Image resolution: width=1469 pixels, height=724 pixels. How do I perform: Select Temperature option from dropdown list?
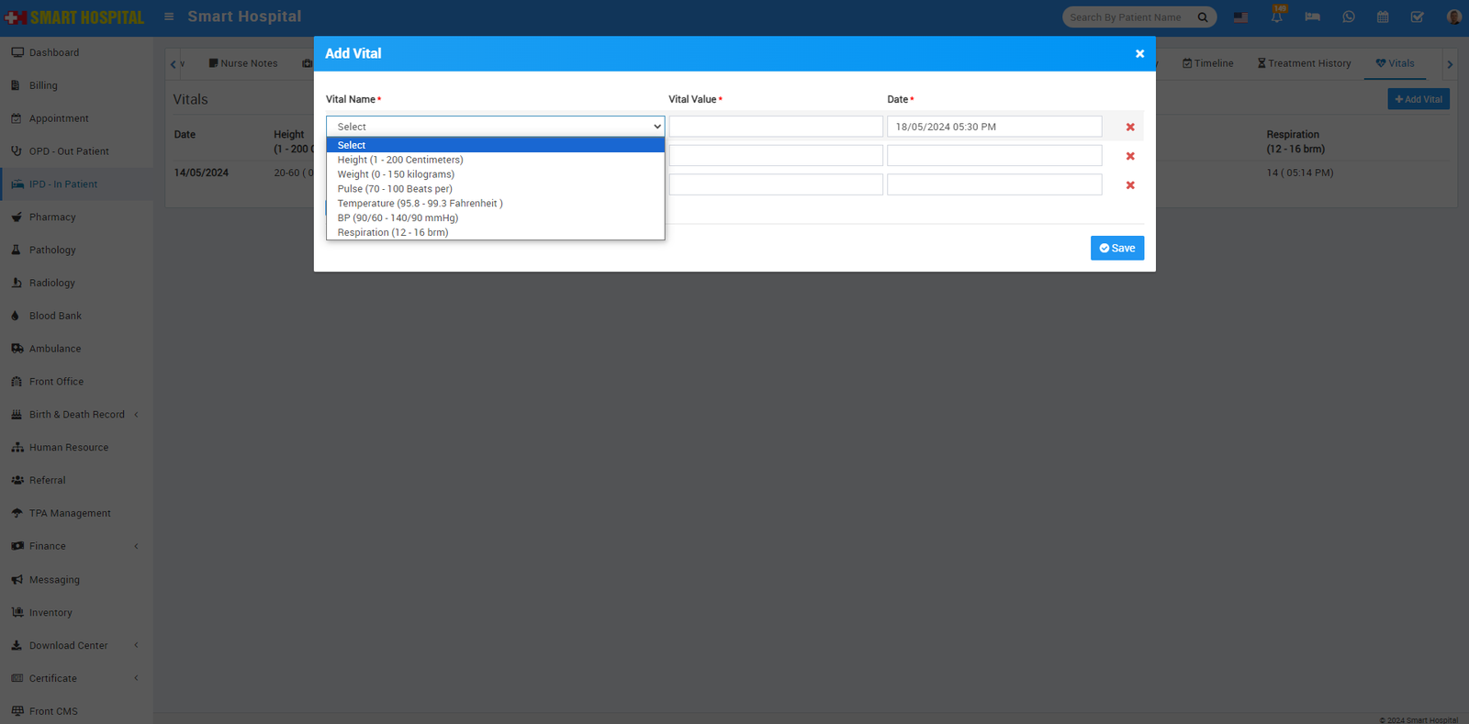[x=420, y=204]
